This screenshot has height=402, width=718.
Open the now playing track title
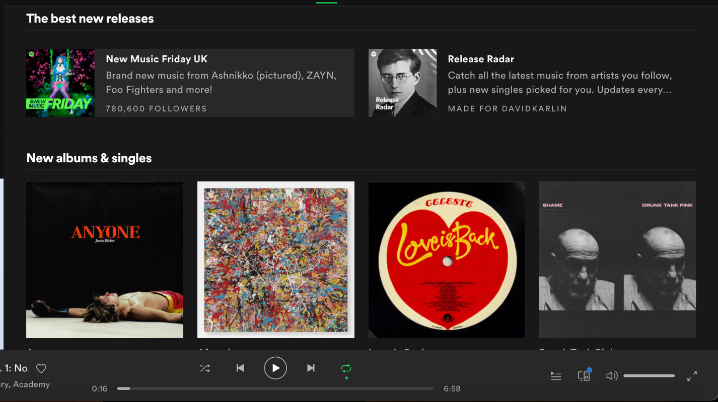coord(14,368)
